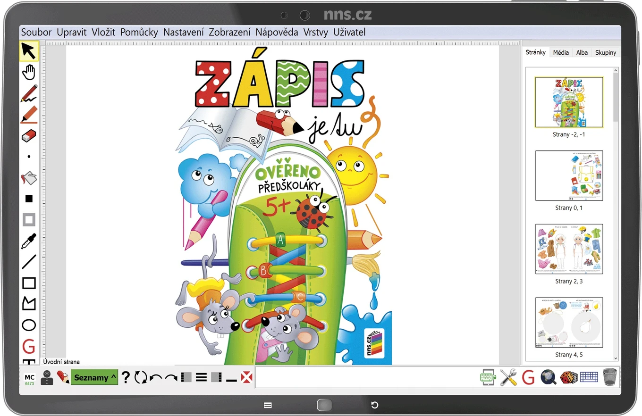Switch to the Skupiny tab
Viewport: 642px width, 416px height.
606,52
